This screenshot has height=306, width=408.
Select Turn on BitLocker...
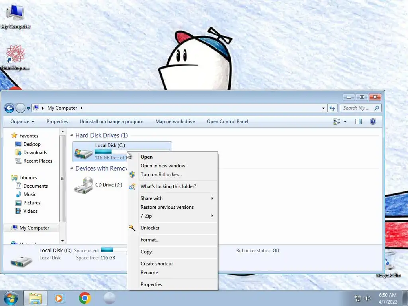click(172, 175)
